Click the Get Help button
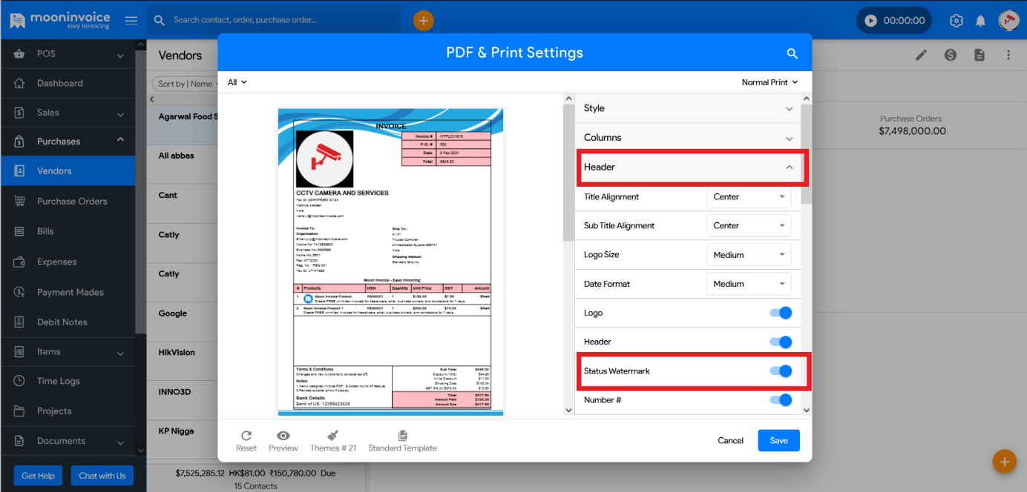 tap(38, 476)
